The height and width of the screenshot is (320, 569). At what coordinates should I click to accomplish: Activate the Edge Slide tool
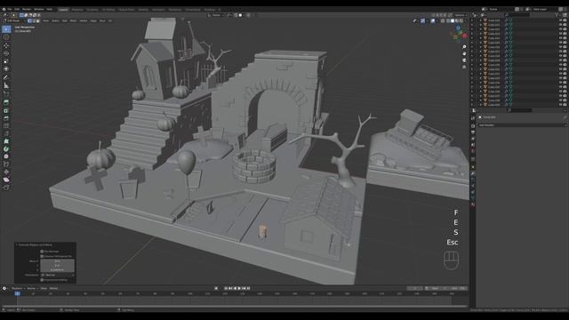(x=6, y=164)
